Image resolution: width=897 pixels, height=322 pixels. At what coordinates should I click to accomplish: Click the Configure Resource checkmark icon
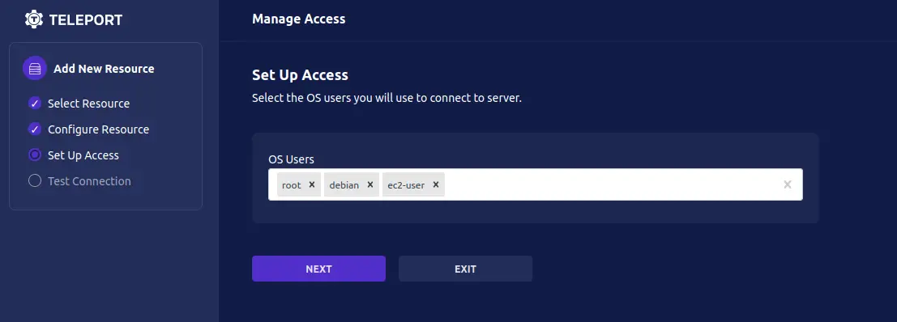click(35, 129)
